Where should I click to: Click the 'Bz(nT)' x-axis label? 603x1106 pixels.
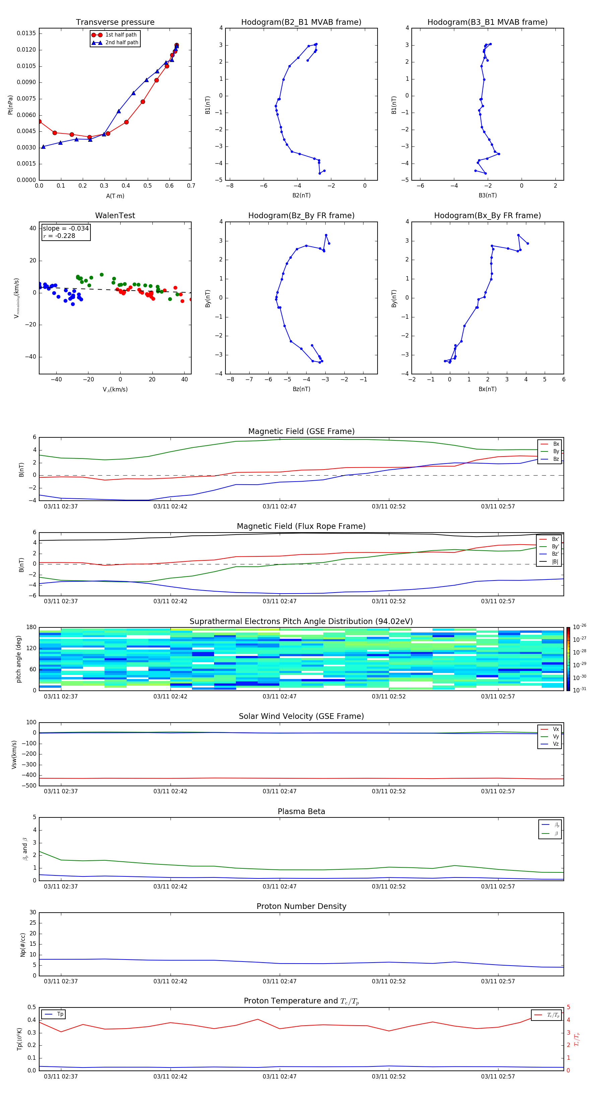point(301,389)
